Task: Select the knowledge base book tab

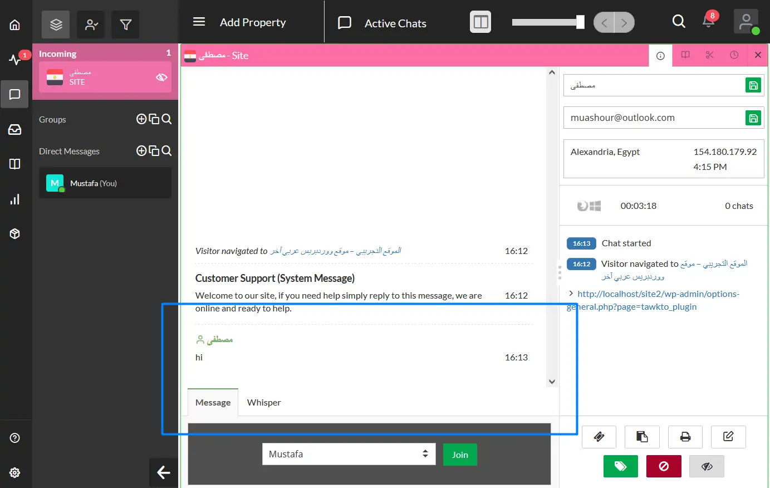Action: pos(685,55)
